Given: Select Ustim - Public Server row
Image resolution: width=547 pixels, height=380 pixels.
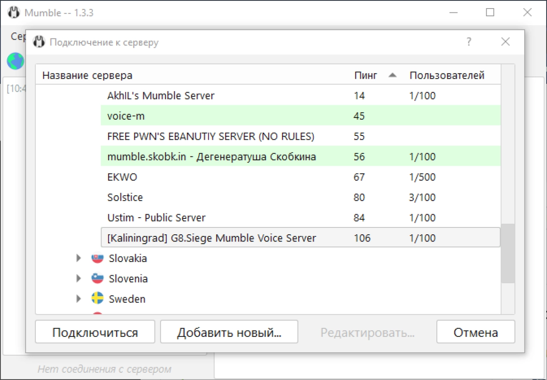Looking at the screenshot, I should (x=300, y=218).
